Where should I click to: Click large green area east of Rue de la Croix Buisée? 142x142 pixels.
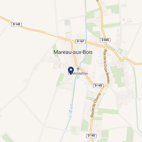118,76
